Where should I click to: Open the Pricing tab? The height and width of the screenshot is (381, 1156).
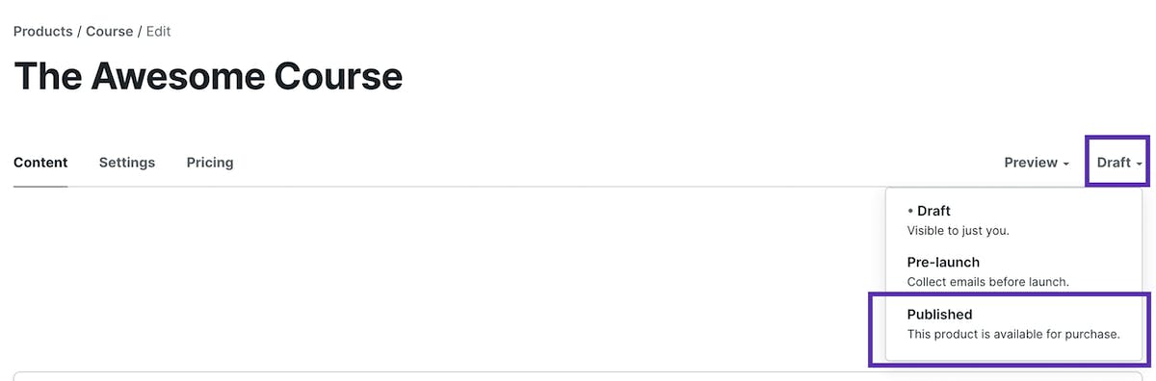pyautogui.click(x=210, y=163)
